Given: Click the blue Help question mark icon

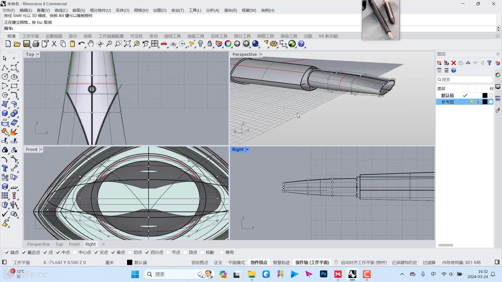Looking at the screenshot, I should [301, 44].
